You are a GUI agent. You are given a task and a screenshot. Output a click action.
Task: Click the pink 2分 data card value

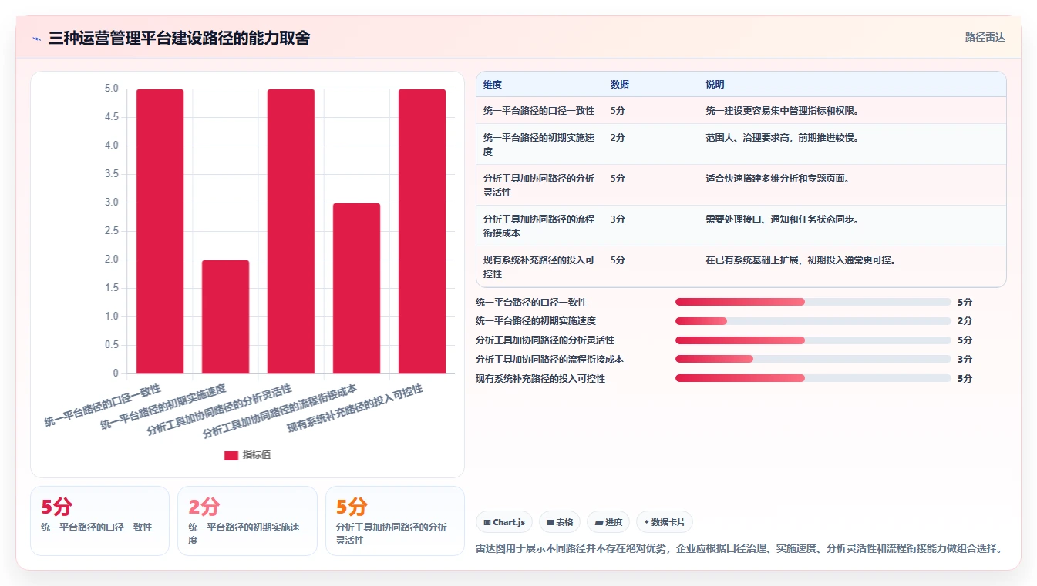pyautogui.click(x=204, y=507)
